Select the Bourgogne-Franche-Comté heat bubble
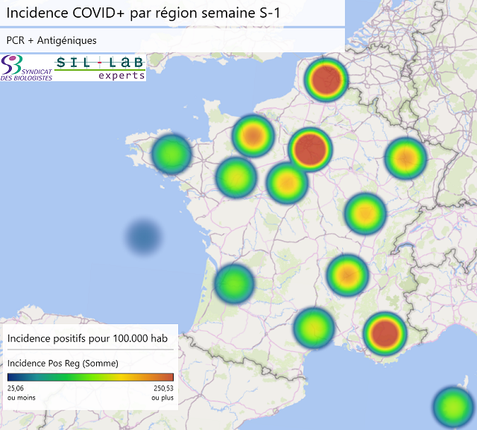This screenshot has height=430, width=477. point(365,213)
